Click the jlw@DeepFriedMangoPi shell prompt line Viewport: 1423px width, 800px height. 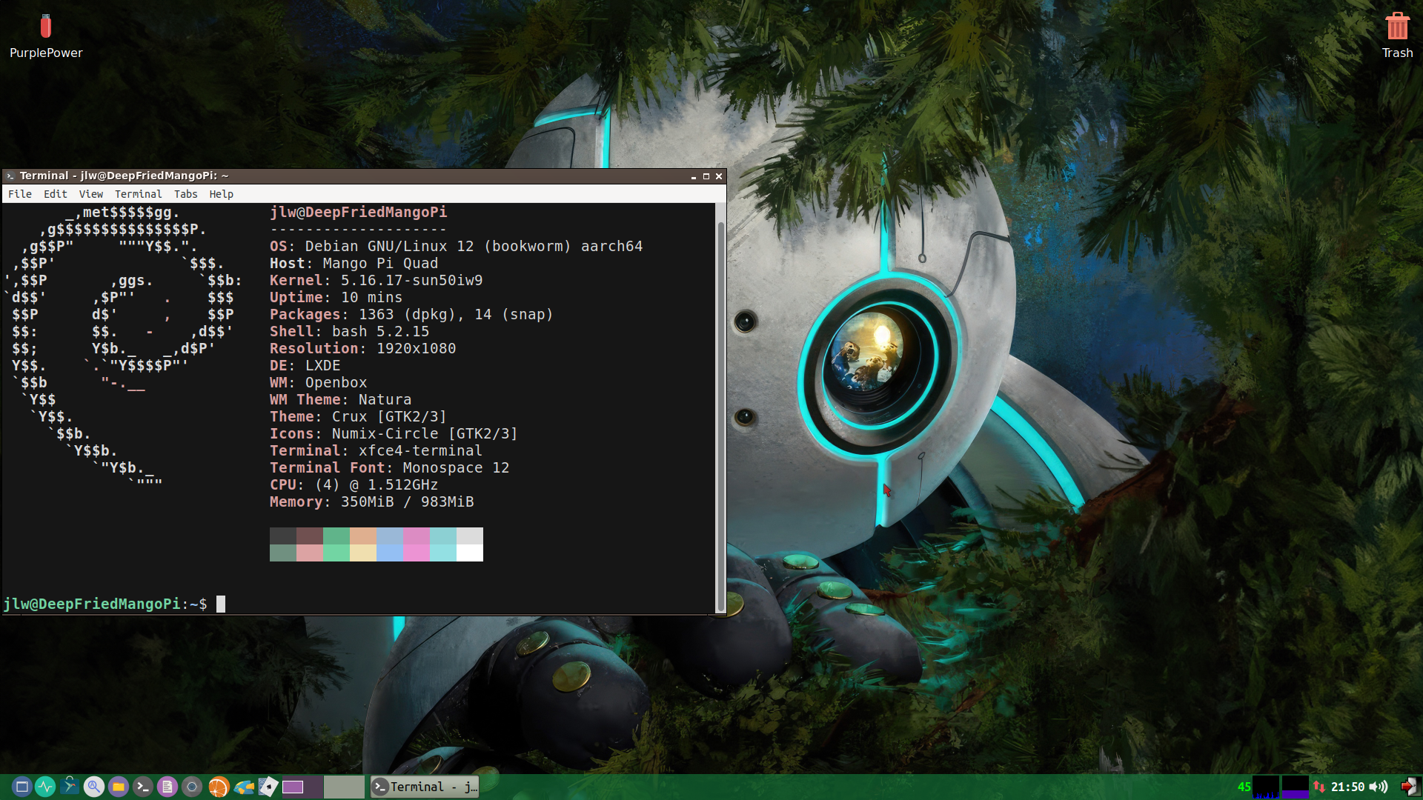[105, 604]
